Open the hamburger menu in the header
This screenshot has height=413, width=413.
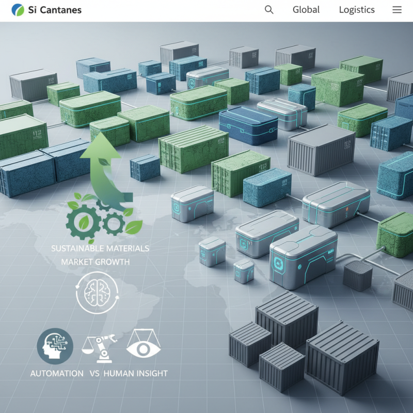pyautogui.click(x=397, y=10)
